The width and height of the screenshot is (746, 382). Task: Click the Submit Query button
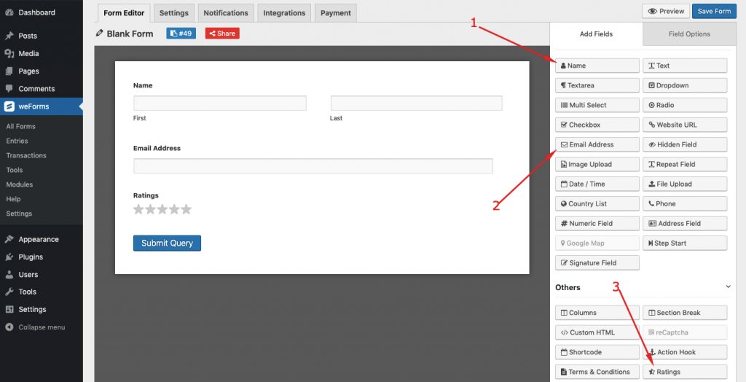coord(167,243)
